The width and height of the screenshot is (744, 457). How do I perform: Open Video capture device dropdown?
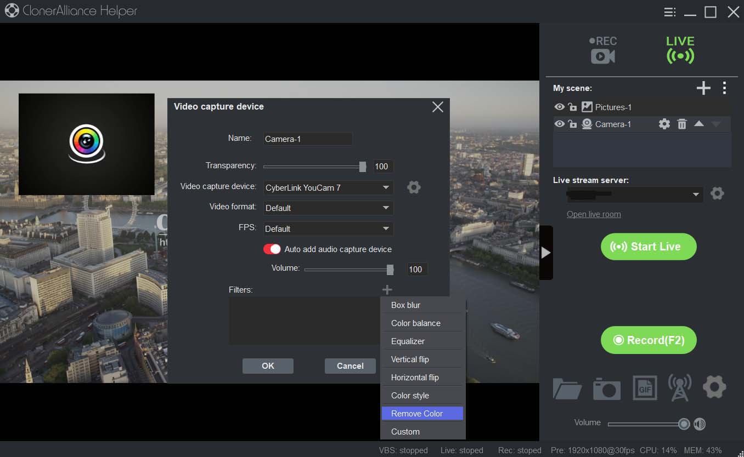pos(328,187)
